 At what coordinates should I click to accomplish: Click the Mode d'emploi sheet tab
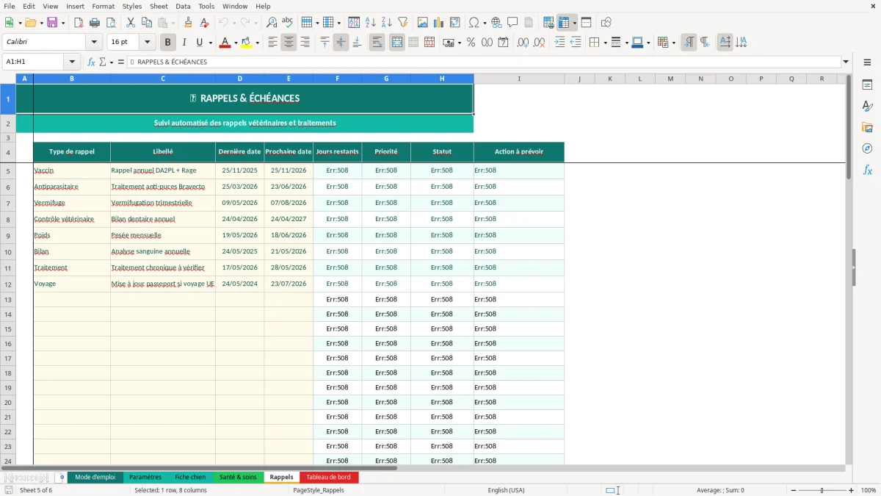pyautogui.click(x=95, y=477)
